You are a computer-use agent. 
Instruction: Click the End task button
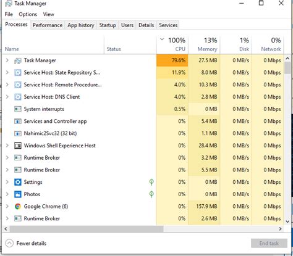(x=269, y=243)
